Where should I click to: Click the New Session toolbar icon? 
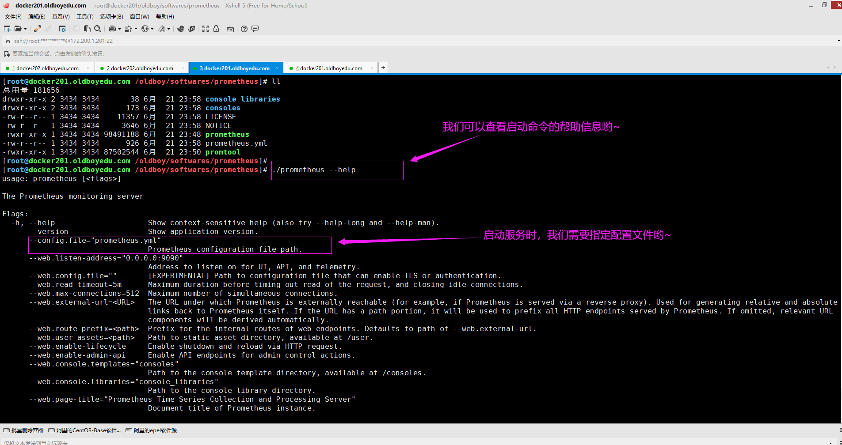7,29
